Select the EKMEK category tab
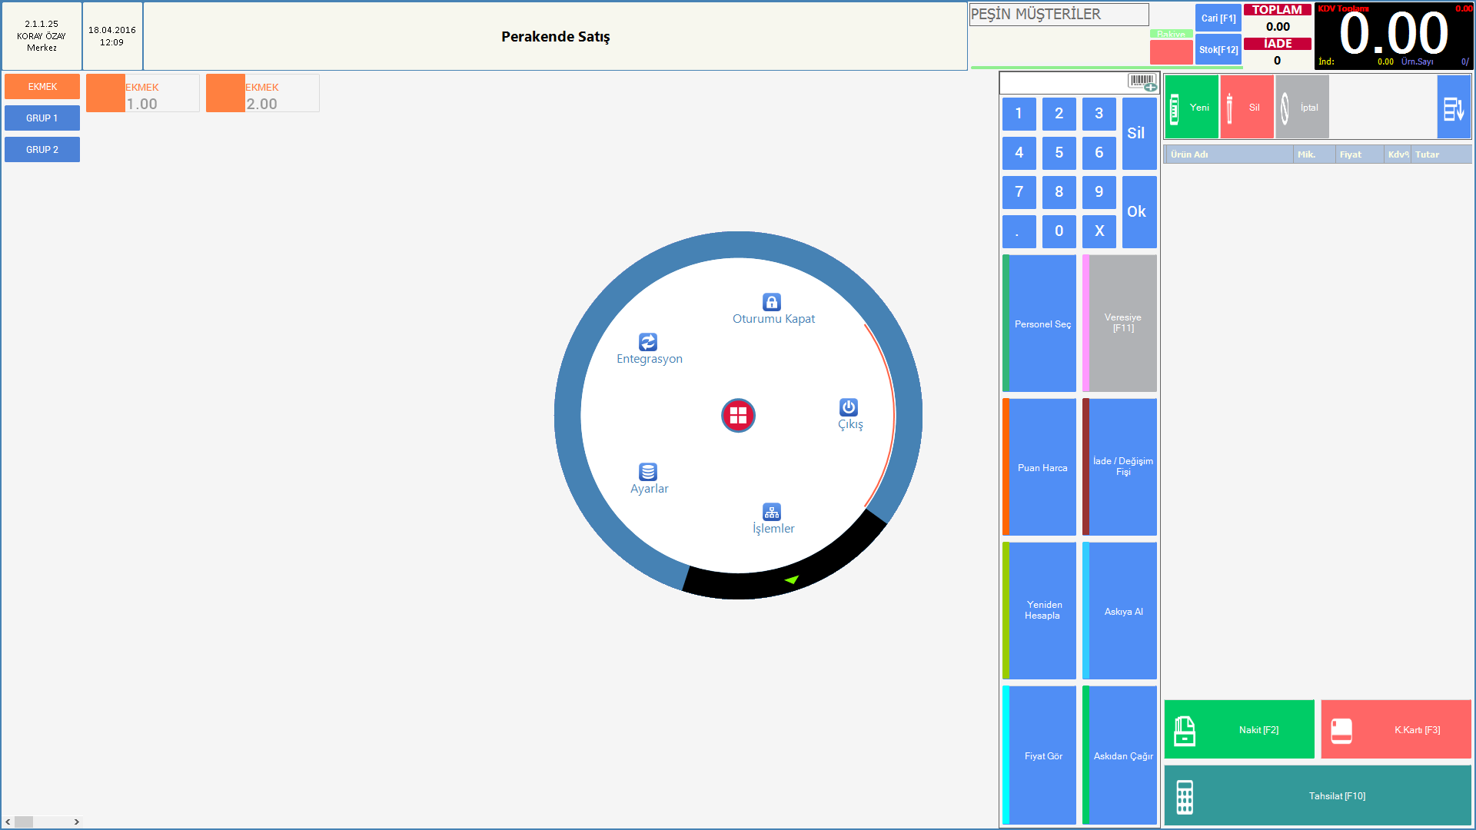This screenshot has height=830, width=1476. 42,87
